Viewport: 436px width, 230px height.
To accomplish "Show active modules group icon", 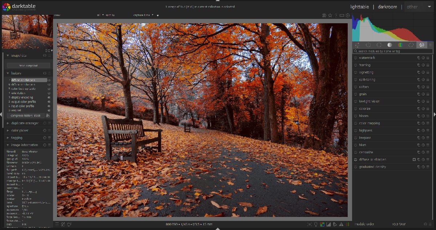I will point(368,45).
